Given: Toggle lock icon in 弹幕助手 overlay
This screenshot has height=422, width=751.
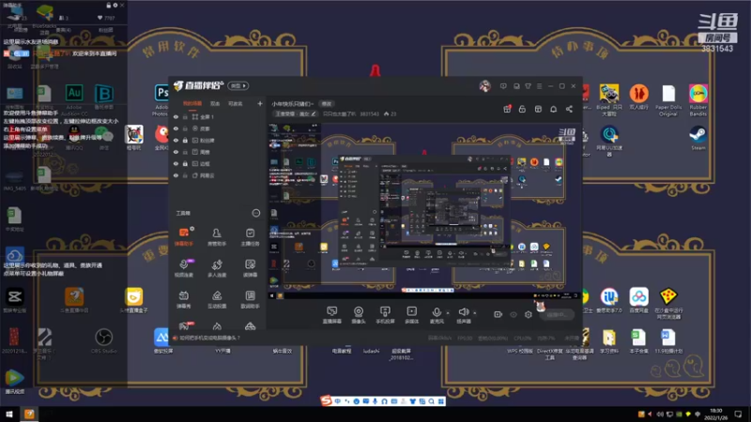Looking at the screenshot, I should [x=108, y=6].
